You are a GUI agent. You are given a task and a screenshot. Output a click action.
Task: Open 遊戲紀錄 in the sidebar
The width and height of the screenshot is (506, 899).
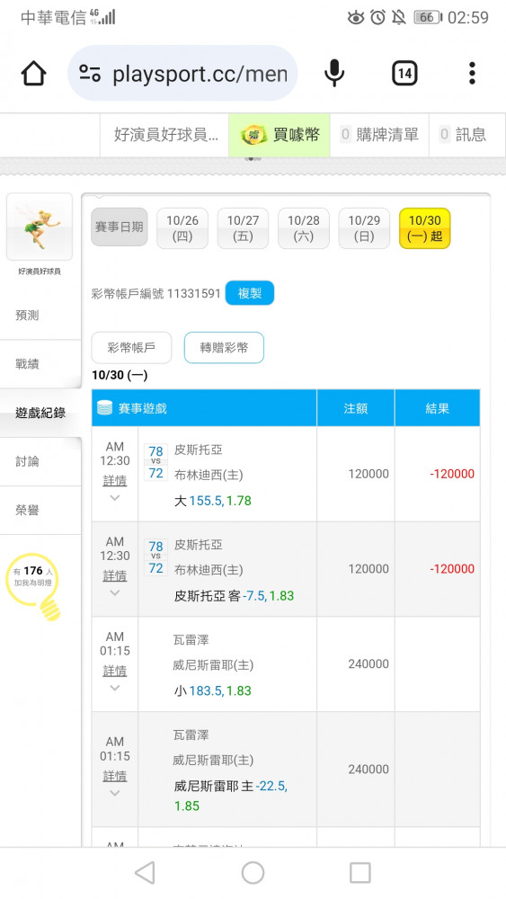(40, 413)
